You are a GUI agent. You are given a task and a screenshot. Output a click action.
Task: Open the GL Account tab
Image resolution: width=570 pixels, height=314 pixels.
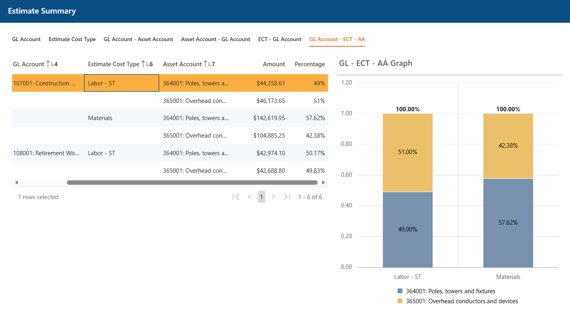(x=26, y=39)
